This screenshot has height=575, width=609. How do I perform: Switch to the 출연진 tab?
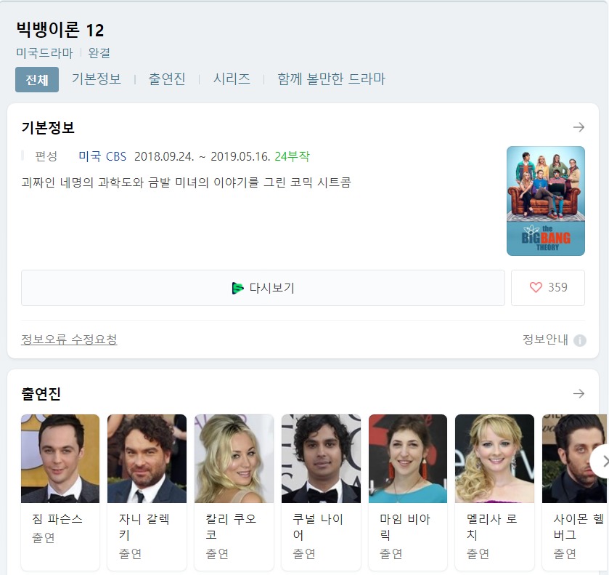[x=167, y=79]
